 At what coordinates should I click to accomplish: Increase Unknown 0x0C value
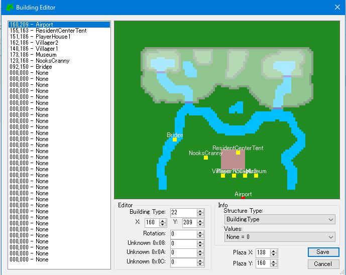coord(200,260)
